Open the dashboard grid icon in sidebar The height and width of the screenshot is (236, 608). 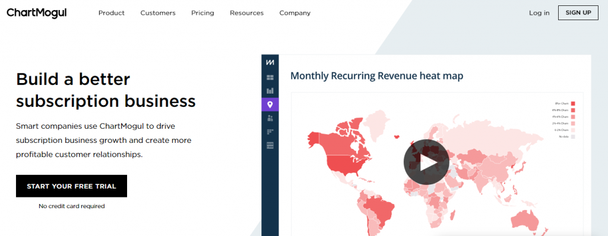pos(270,78)
